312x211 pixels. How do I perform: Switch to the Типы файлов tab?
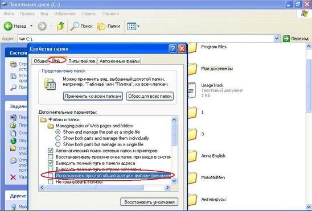point(82,61)
